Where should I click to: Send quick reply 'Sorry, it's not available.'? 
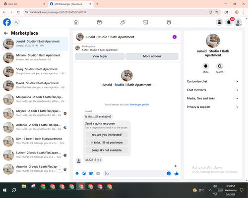107,150
